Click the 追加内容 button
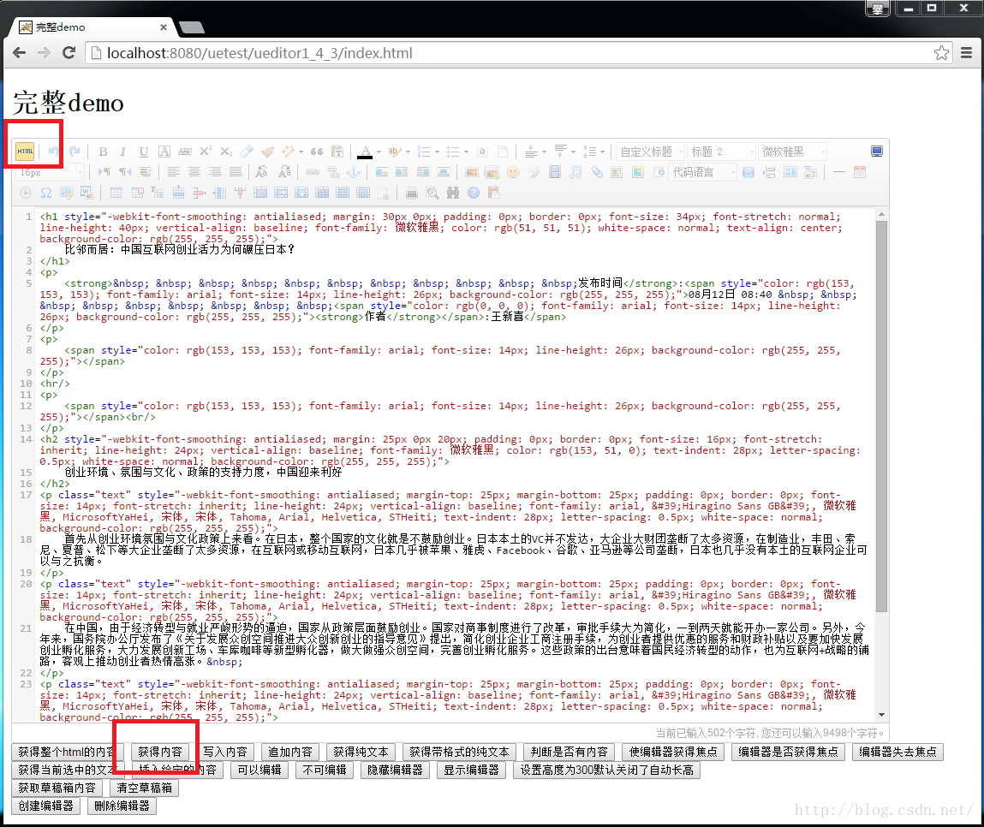This screenshot has height=827, width=984. (x=290, y=752)
